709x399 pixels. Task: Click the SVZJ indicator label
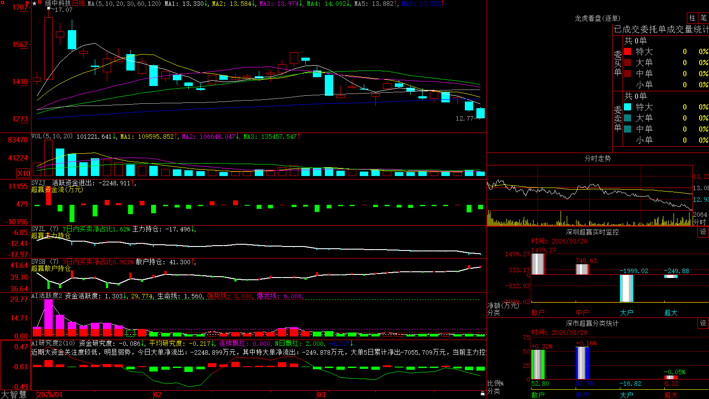38,183
